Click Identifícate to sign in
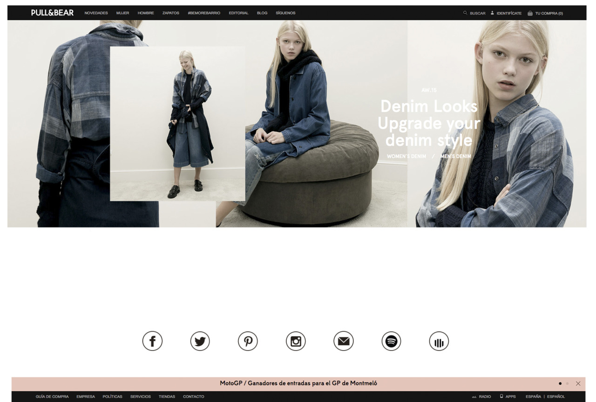The width and height of the screenshot is (596, 402). (x=509, y=13)
